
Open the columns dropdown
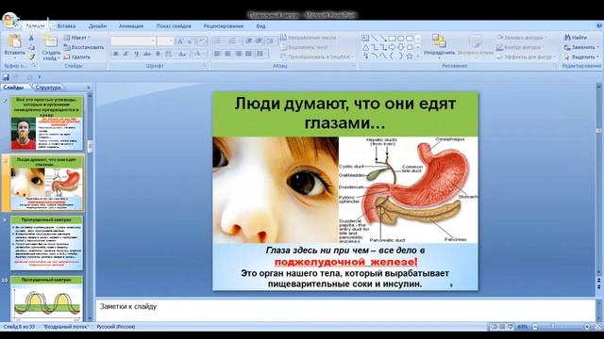click(x=261, y=55)
